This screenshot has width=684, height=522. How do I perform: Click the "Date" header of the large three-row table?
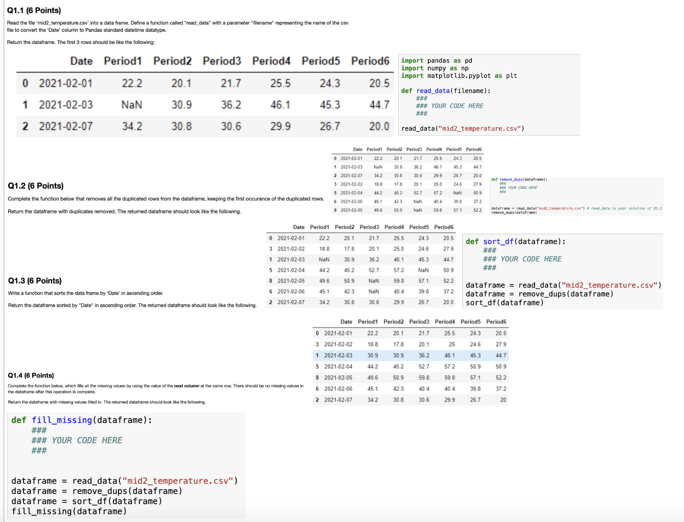[x=81, y=61]
